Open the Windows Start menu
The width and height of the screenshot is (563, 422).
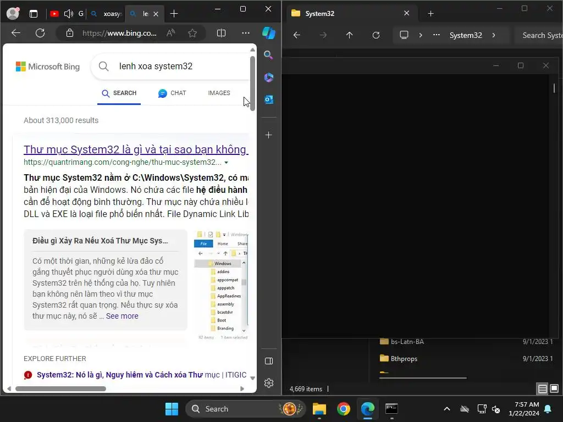pyautogui.click(x=172, y=409)
